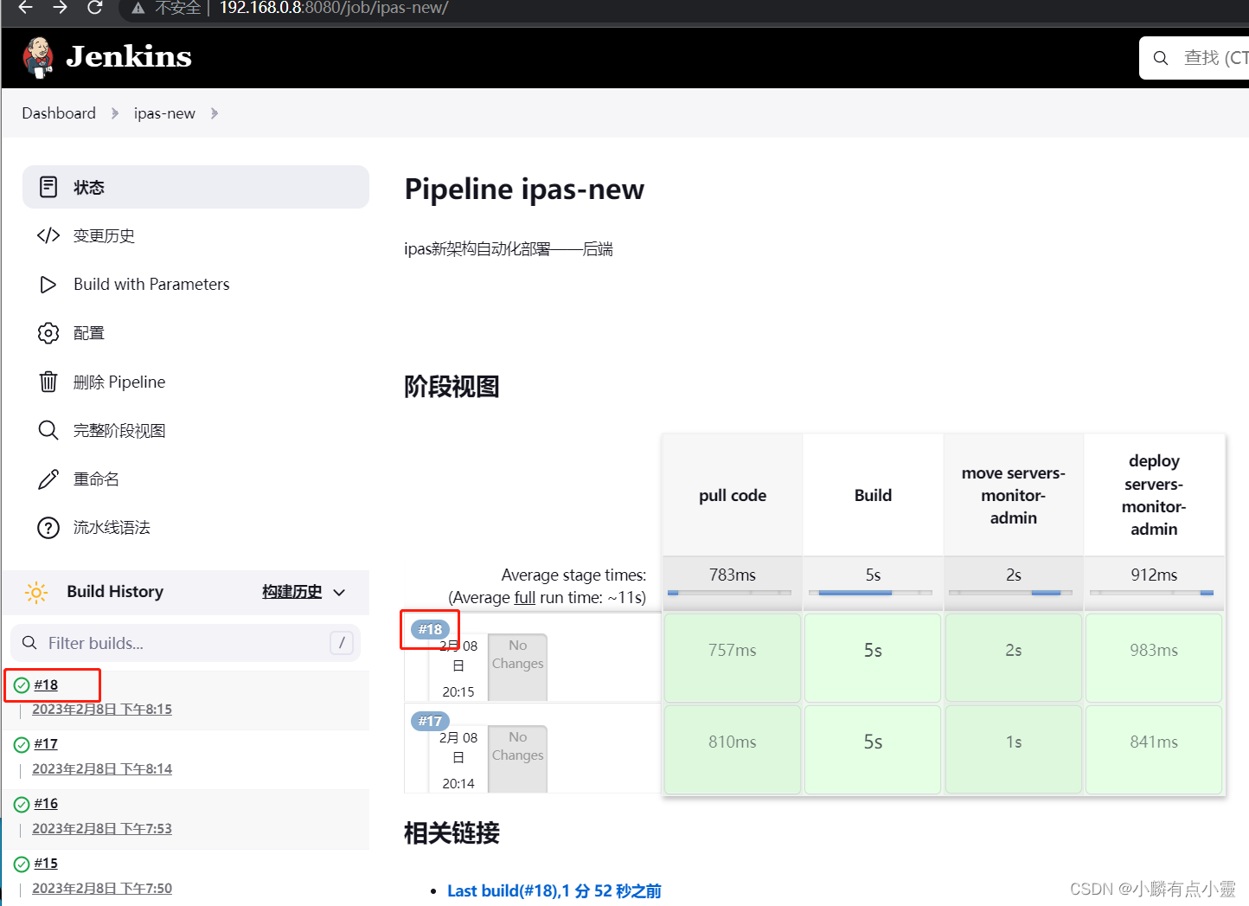Click move servers-monitor-admin 2s cell
The width and height of the screenshot is (1249, 906).
pos(1014,658)
